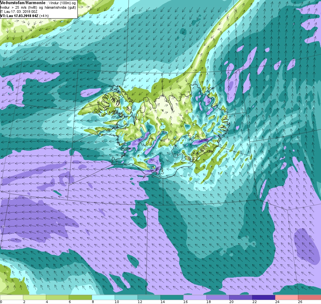Click the 'Veðurstofan/Harmonie' title text
The image size is (321, 304).
tap(23, 3)
